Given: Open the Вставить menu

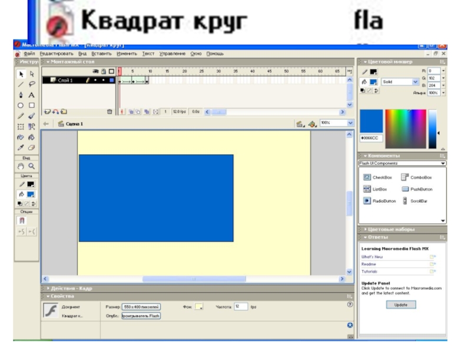Looking at the screenshot, I should click(x=101, y=54).
